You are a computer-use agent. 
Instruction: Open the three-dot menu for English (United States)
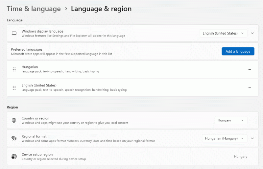249,88
